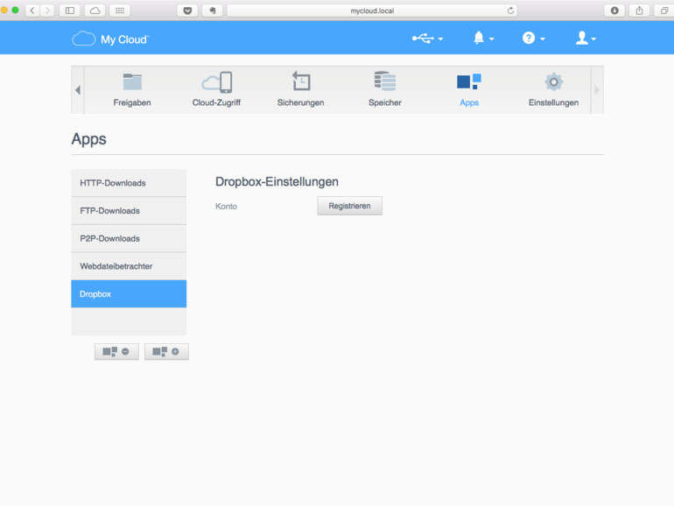Open the USB devices dropdown
Viewport: 674px width, 506px height.
(427, 39)
